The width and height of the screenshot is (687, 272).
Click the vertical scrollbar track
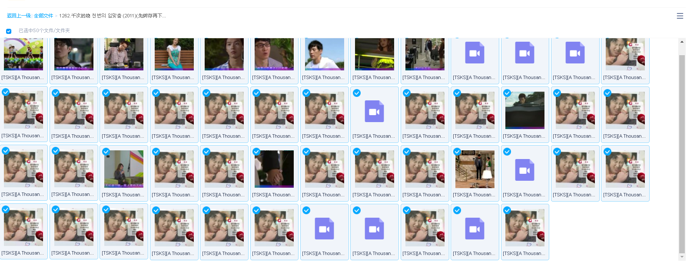(x=682, y=152)
